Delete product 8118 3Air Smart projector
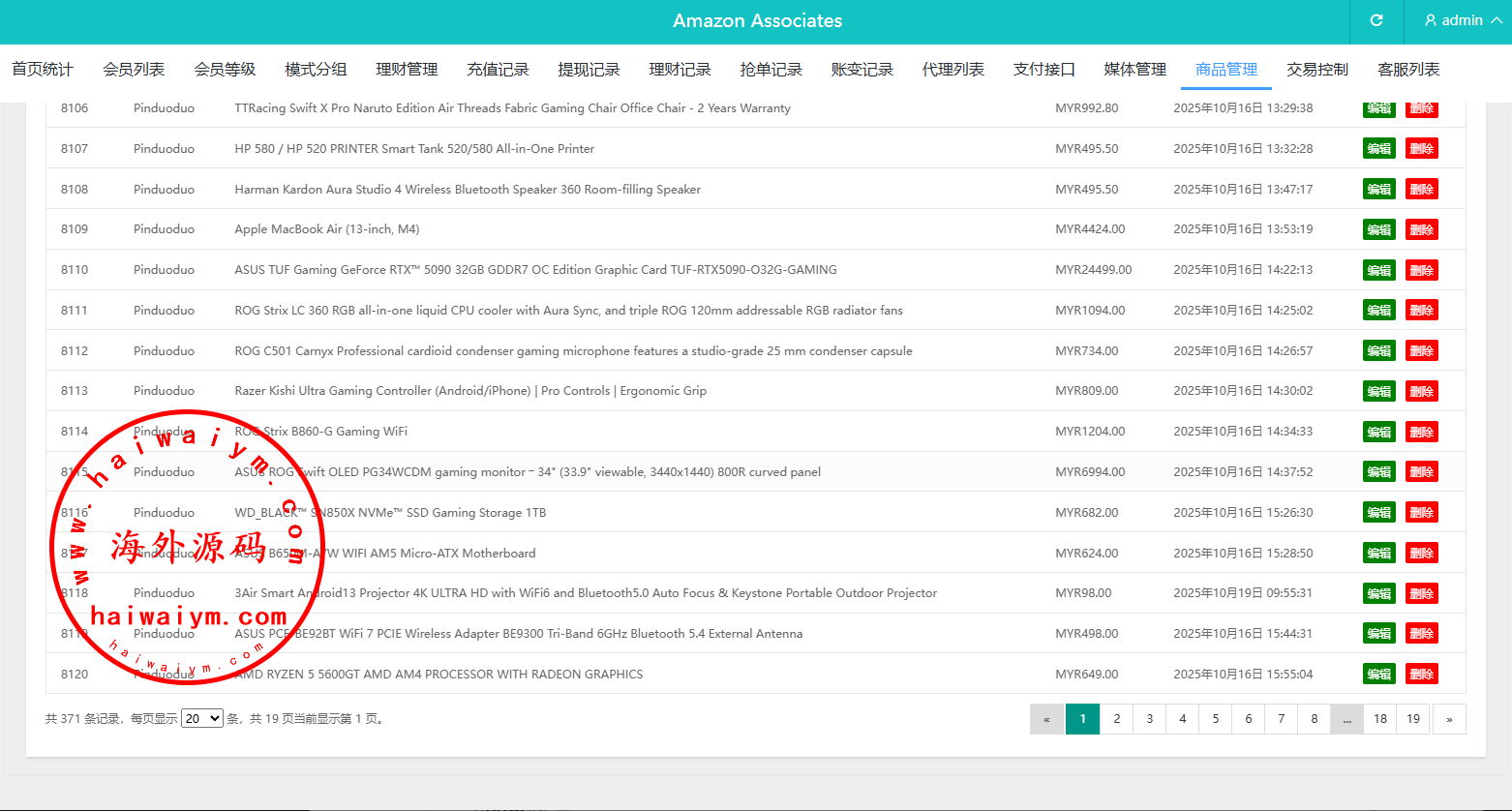1512x811 pixels. pyautogui.click(x=1421, y=594)
